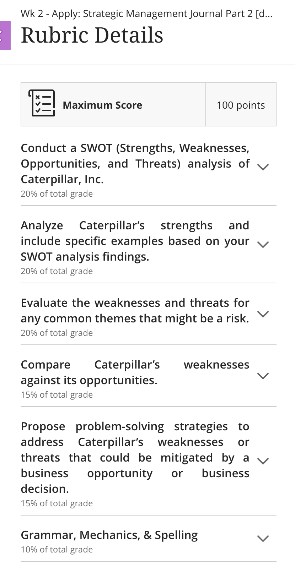Open chevron for Compare Caterpillar's weaknesses criterion
This screenshot has width=295, height=583.
263,376
